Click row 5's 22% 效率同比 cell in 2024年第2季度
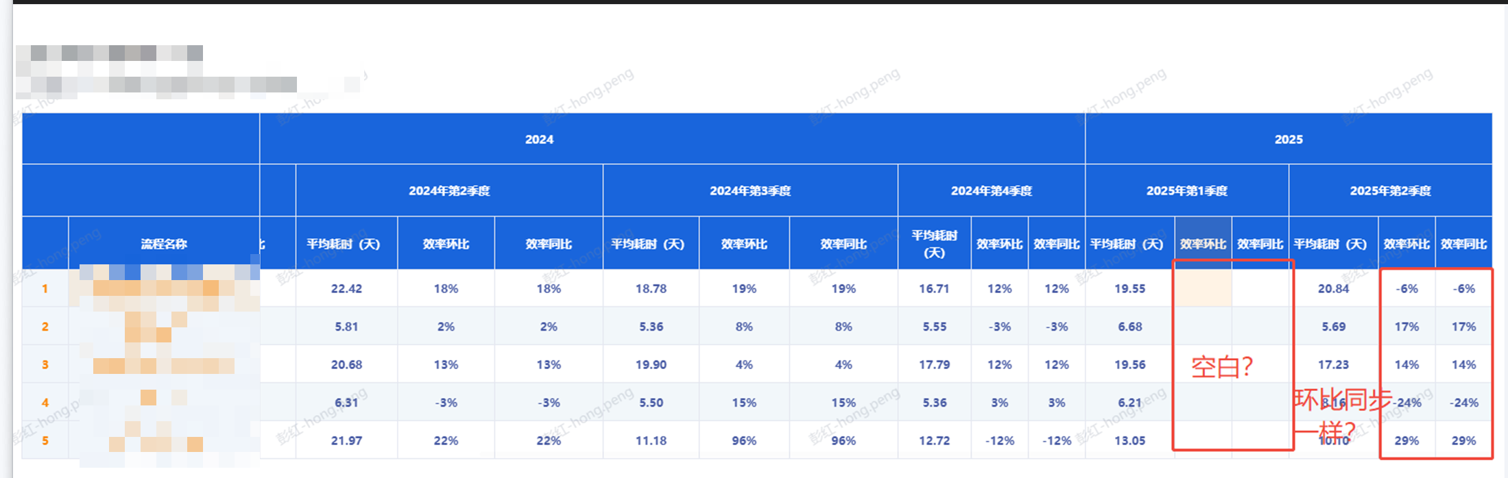 pyautogui.click(x=549, y=440)
